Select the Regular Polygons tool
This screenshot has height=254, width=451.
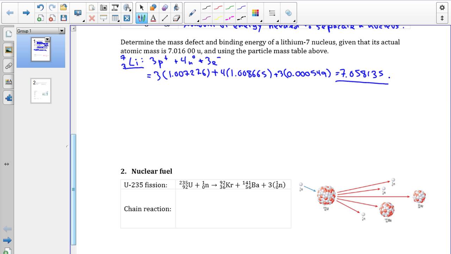pyautogui.click(x=165, y=7)
